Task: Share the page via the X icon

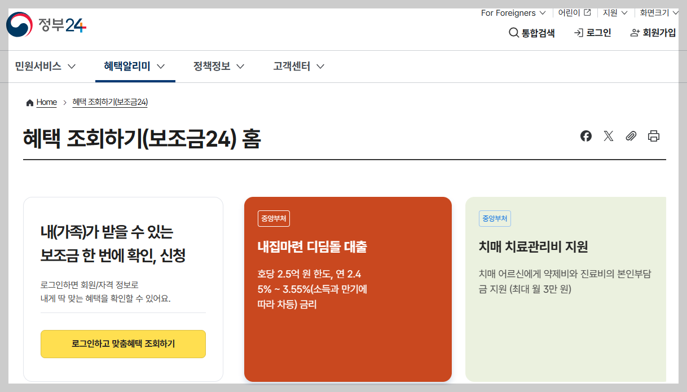Action: point(608,136)
